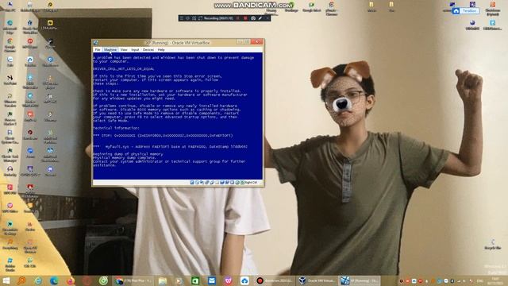Open the orange search icon on taskbar
The height and width of the screenshot is (286, 508).
coord(21,280)
